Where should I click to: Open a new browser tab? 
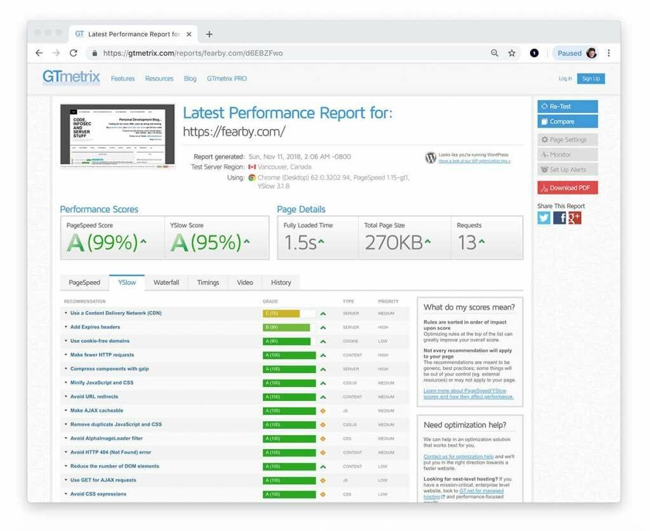coord(209,34)
